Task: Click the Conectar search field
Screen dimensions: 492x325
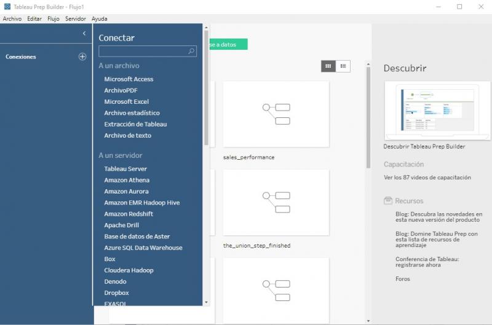Action: pos(143,52)
